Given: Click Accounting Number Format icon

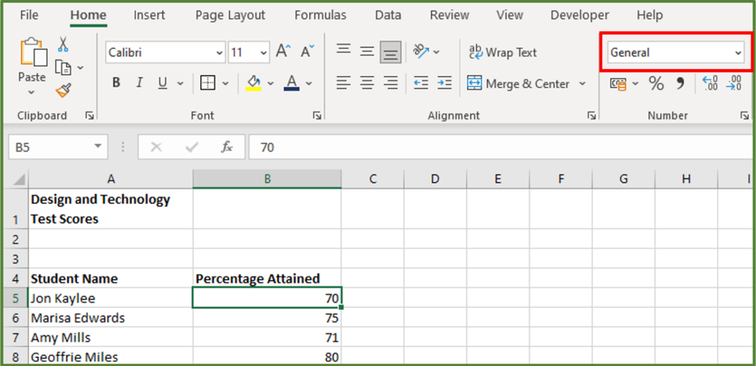Looking at the screenshot, I should [x=618, y=84].
